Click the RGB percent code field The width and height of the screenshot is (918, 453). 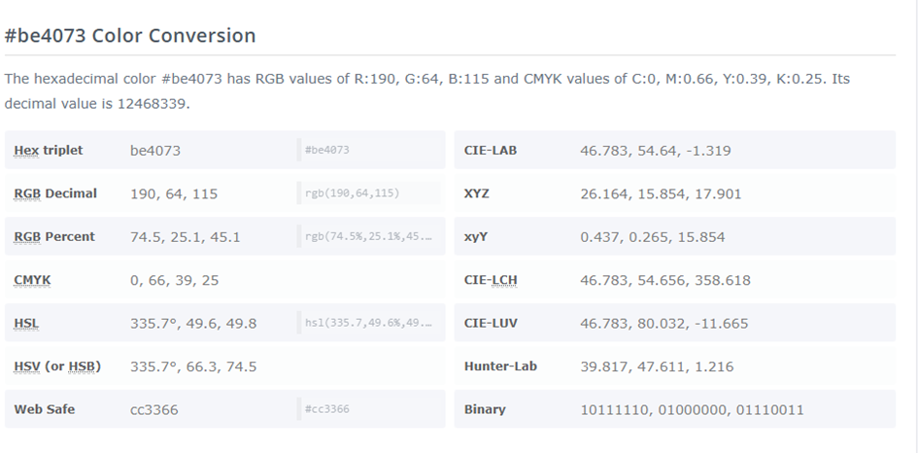point(368,236)
